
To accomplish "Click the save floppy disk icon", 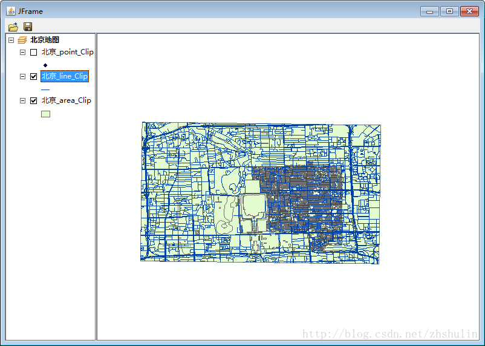I will pos(28,27).
